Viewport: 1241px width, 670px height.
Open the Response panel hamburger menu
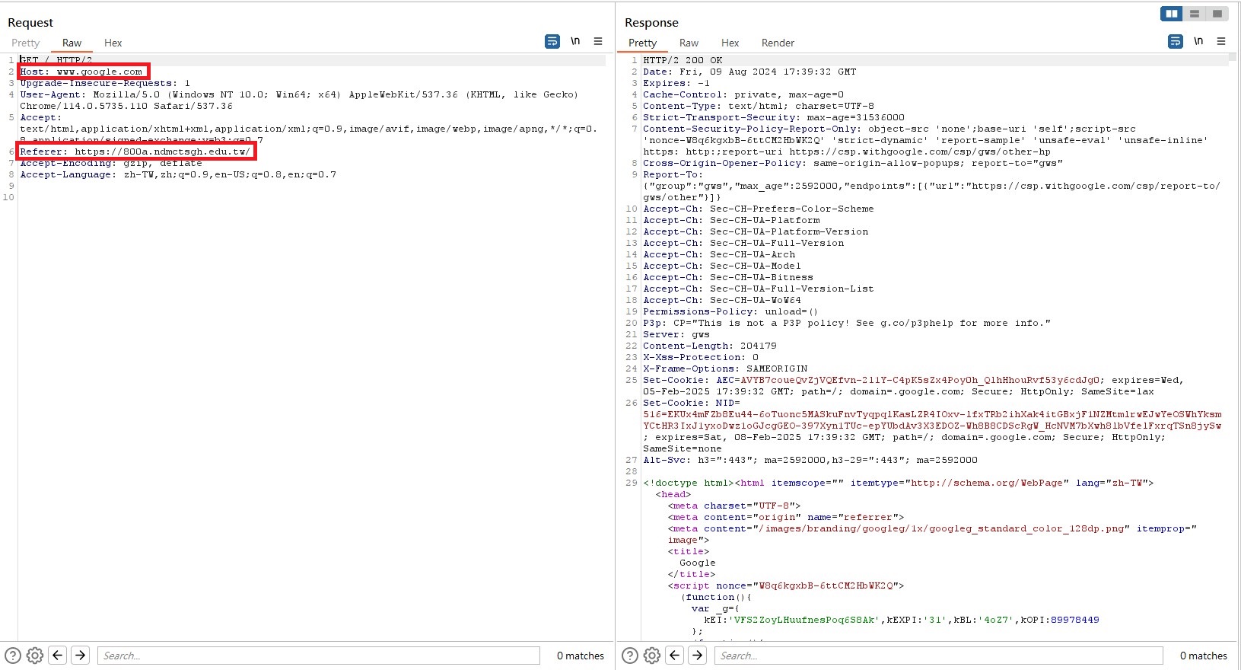(1221, 41)
